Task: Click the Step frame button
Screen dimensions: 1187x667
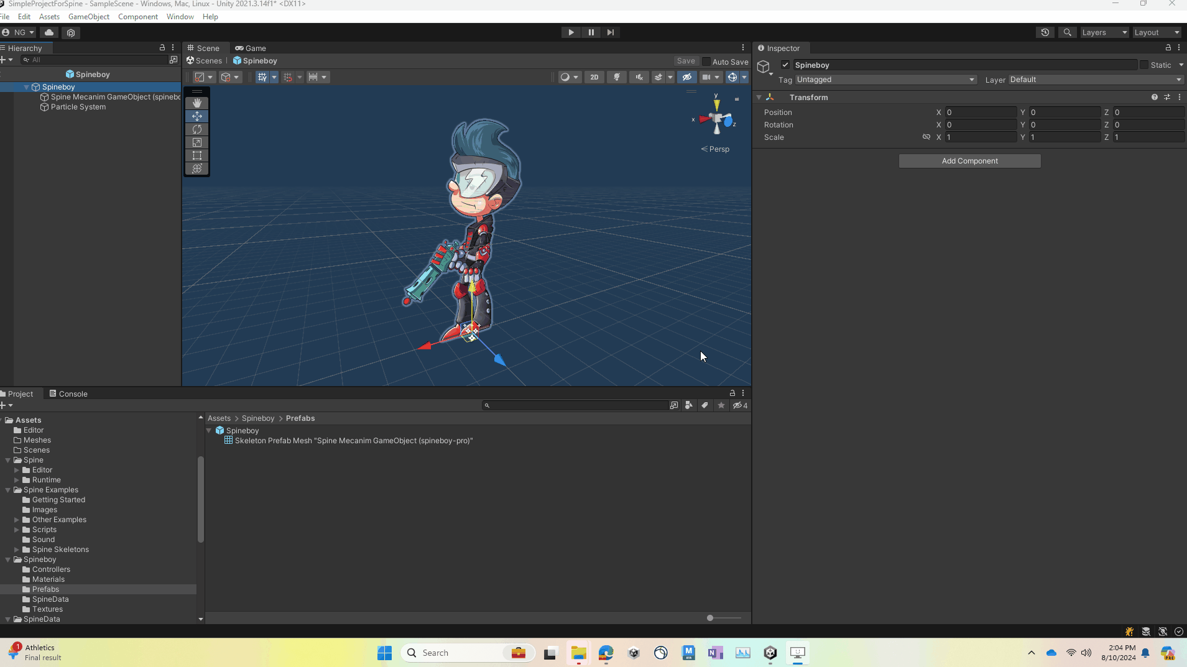Action: pos(611,32)
